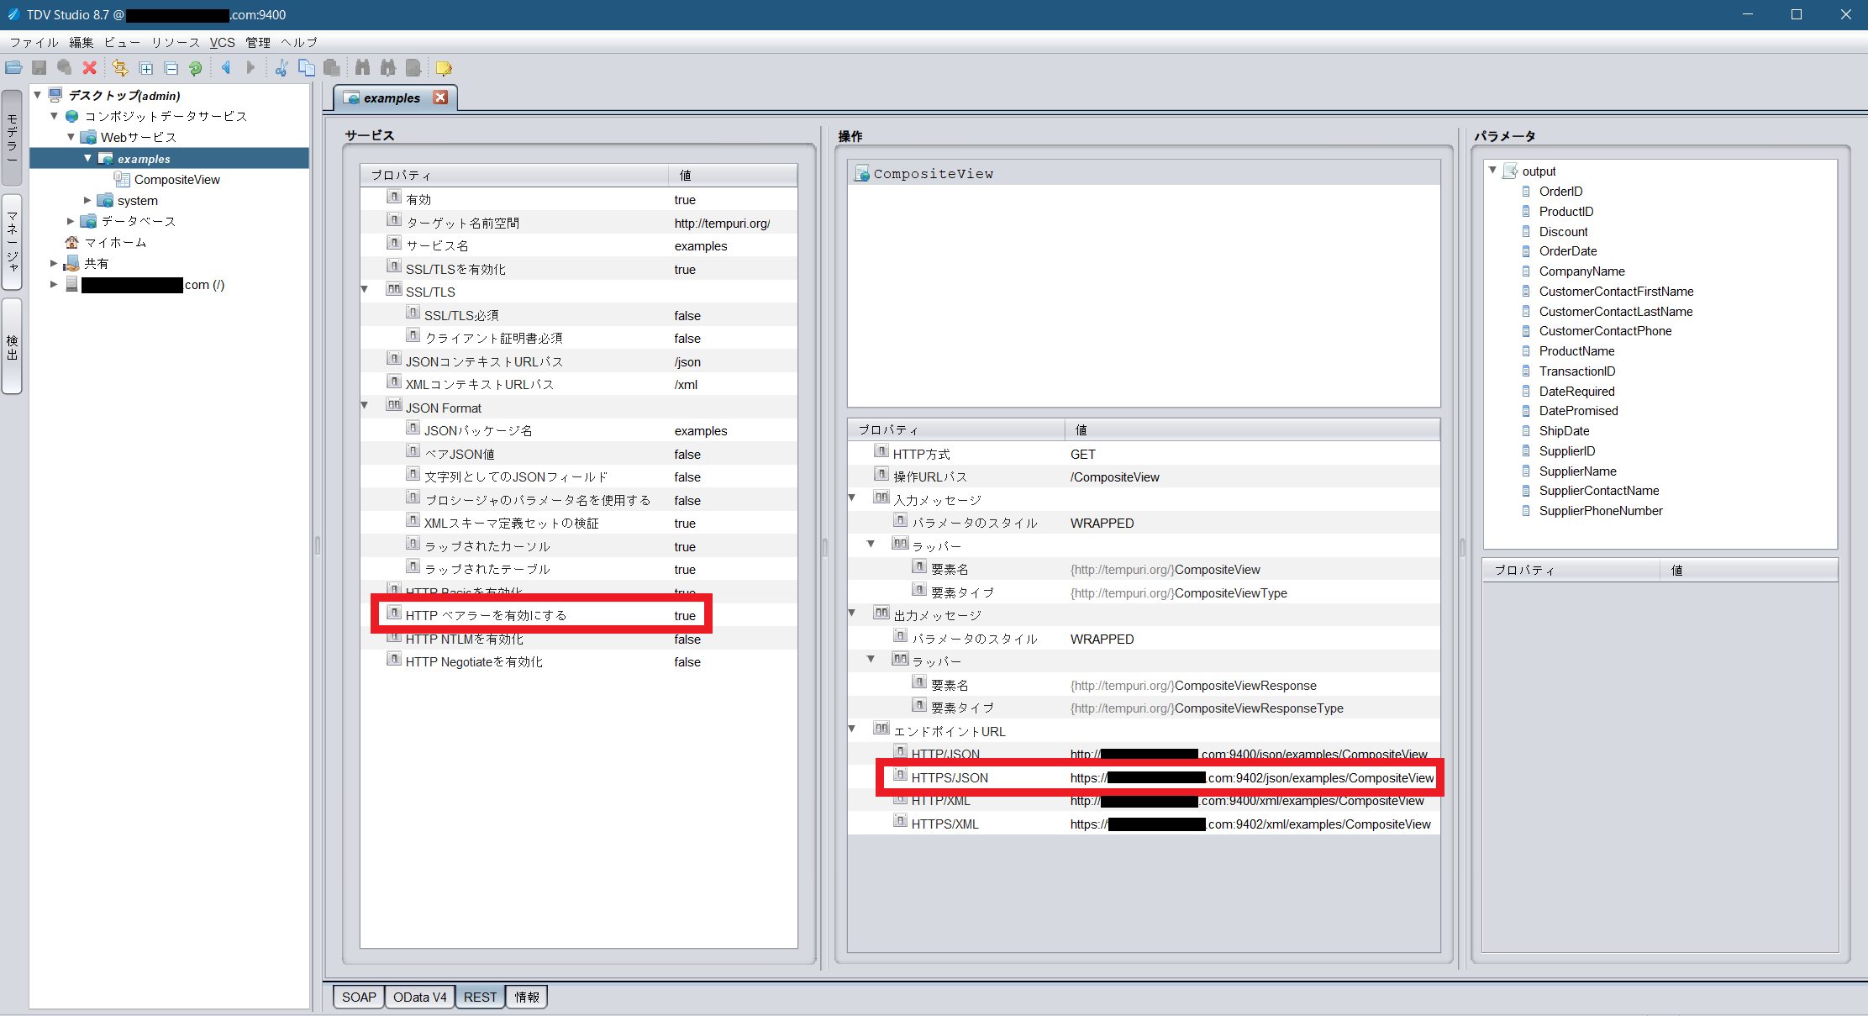This screenshot has width=1868, height=1016.
Task: Click the yellow sticky note annotation icon
Action: pyautogui.click(x=444, y=68)
